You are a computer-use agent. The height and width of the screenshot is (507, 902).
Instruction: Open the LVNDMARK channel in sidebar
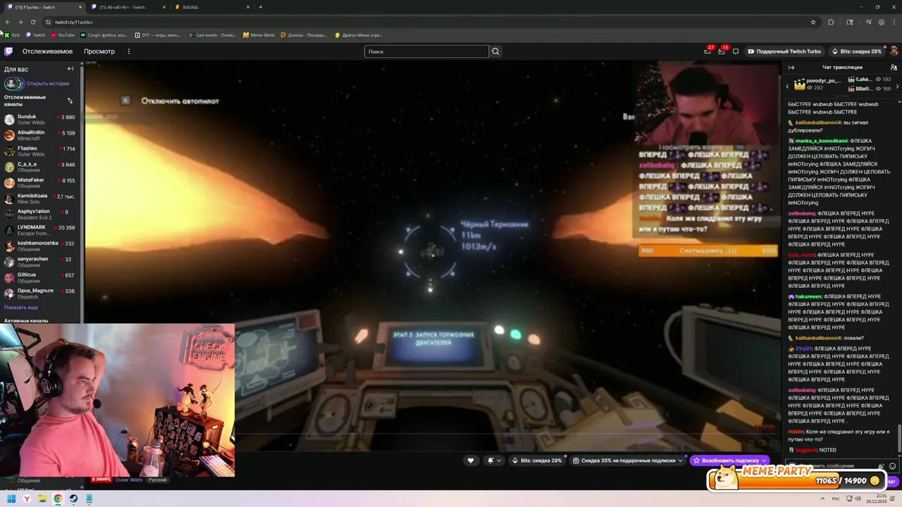click(41, 230)
